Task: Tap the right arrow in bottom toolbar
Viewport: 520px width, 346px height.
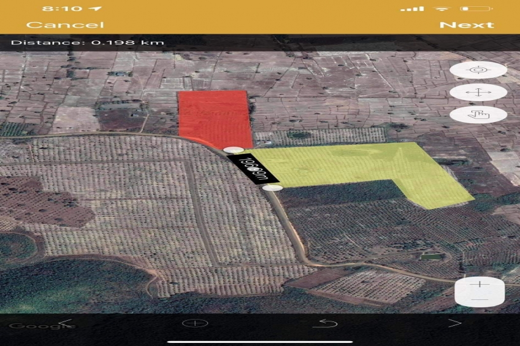Action: coord(454,323)
